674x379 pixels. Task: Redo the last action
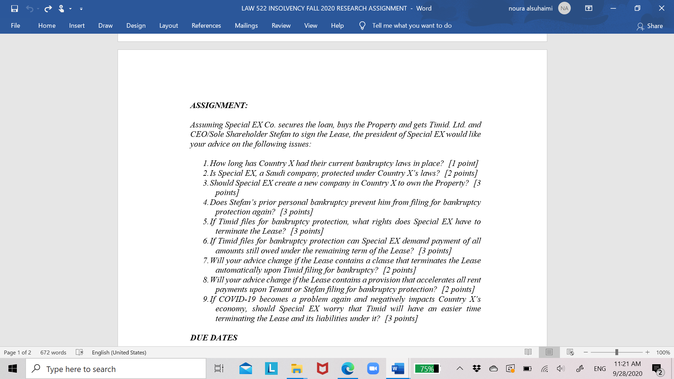click(48, 8)
